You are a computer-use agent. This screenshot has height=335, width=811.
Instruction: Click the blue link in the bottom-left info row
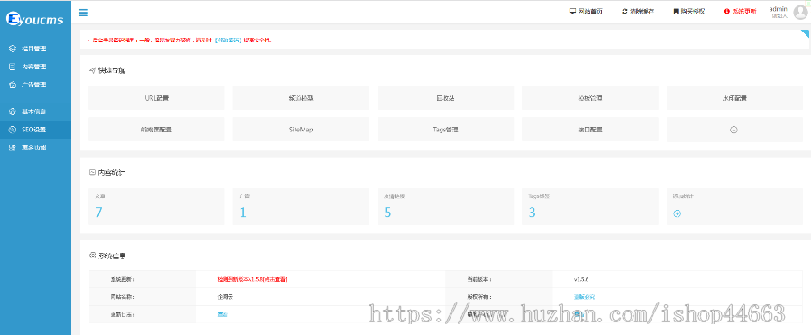click(x=223, y=314)
